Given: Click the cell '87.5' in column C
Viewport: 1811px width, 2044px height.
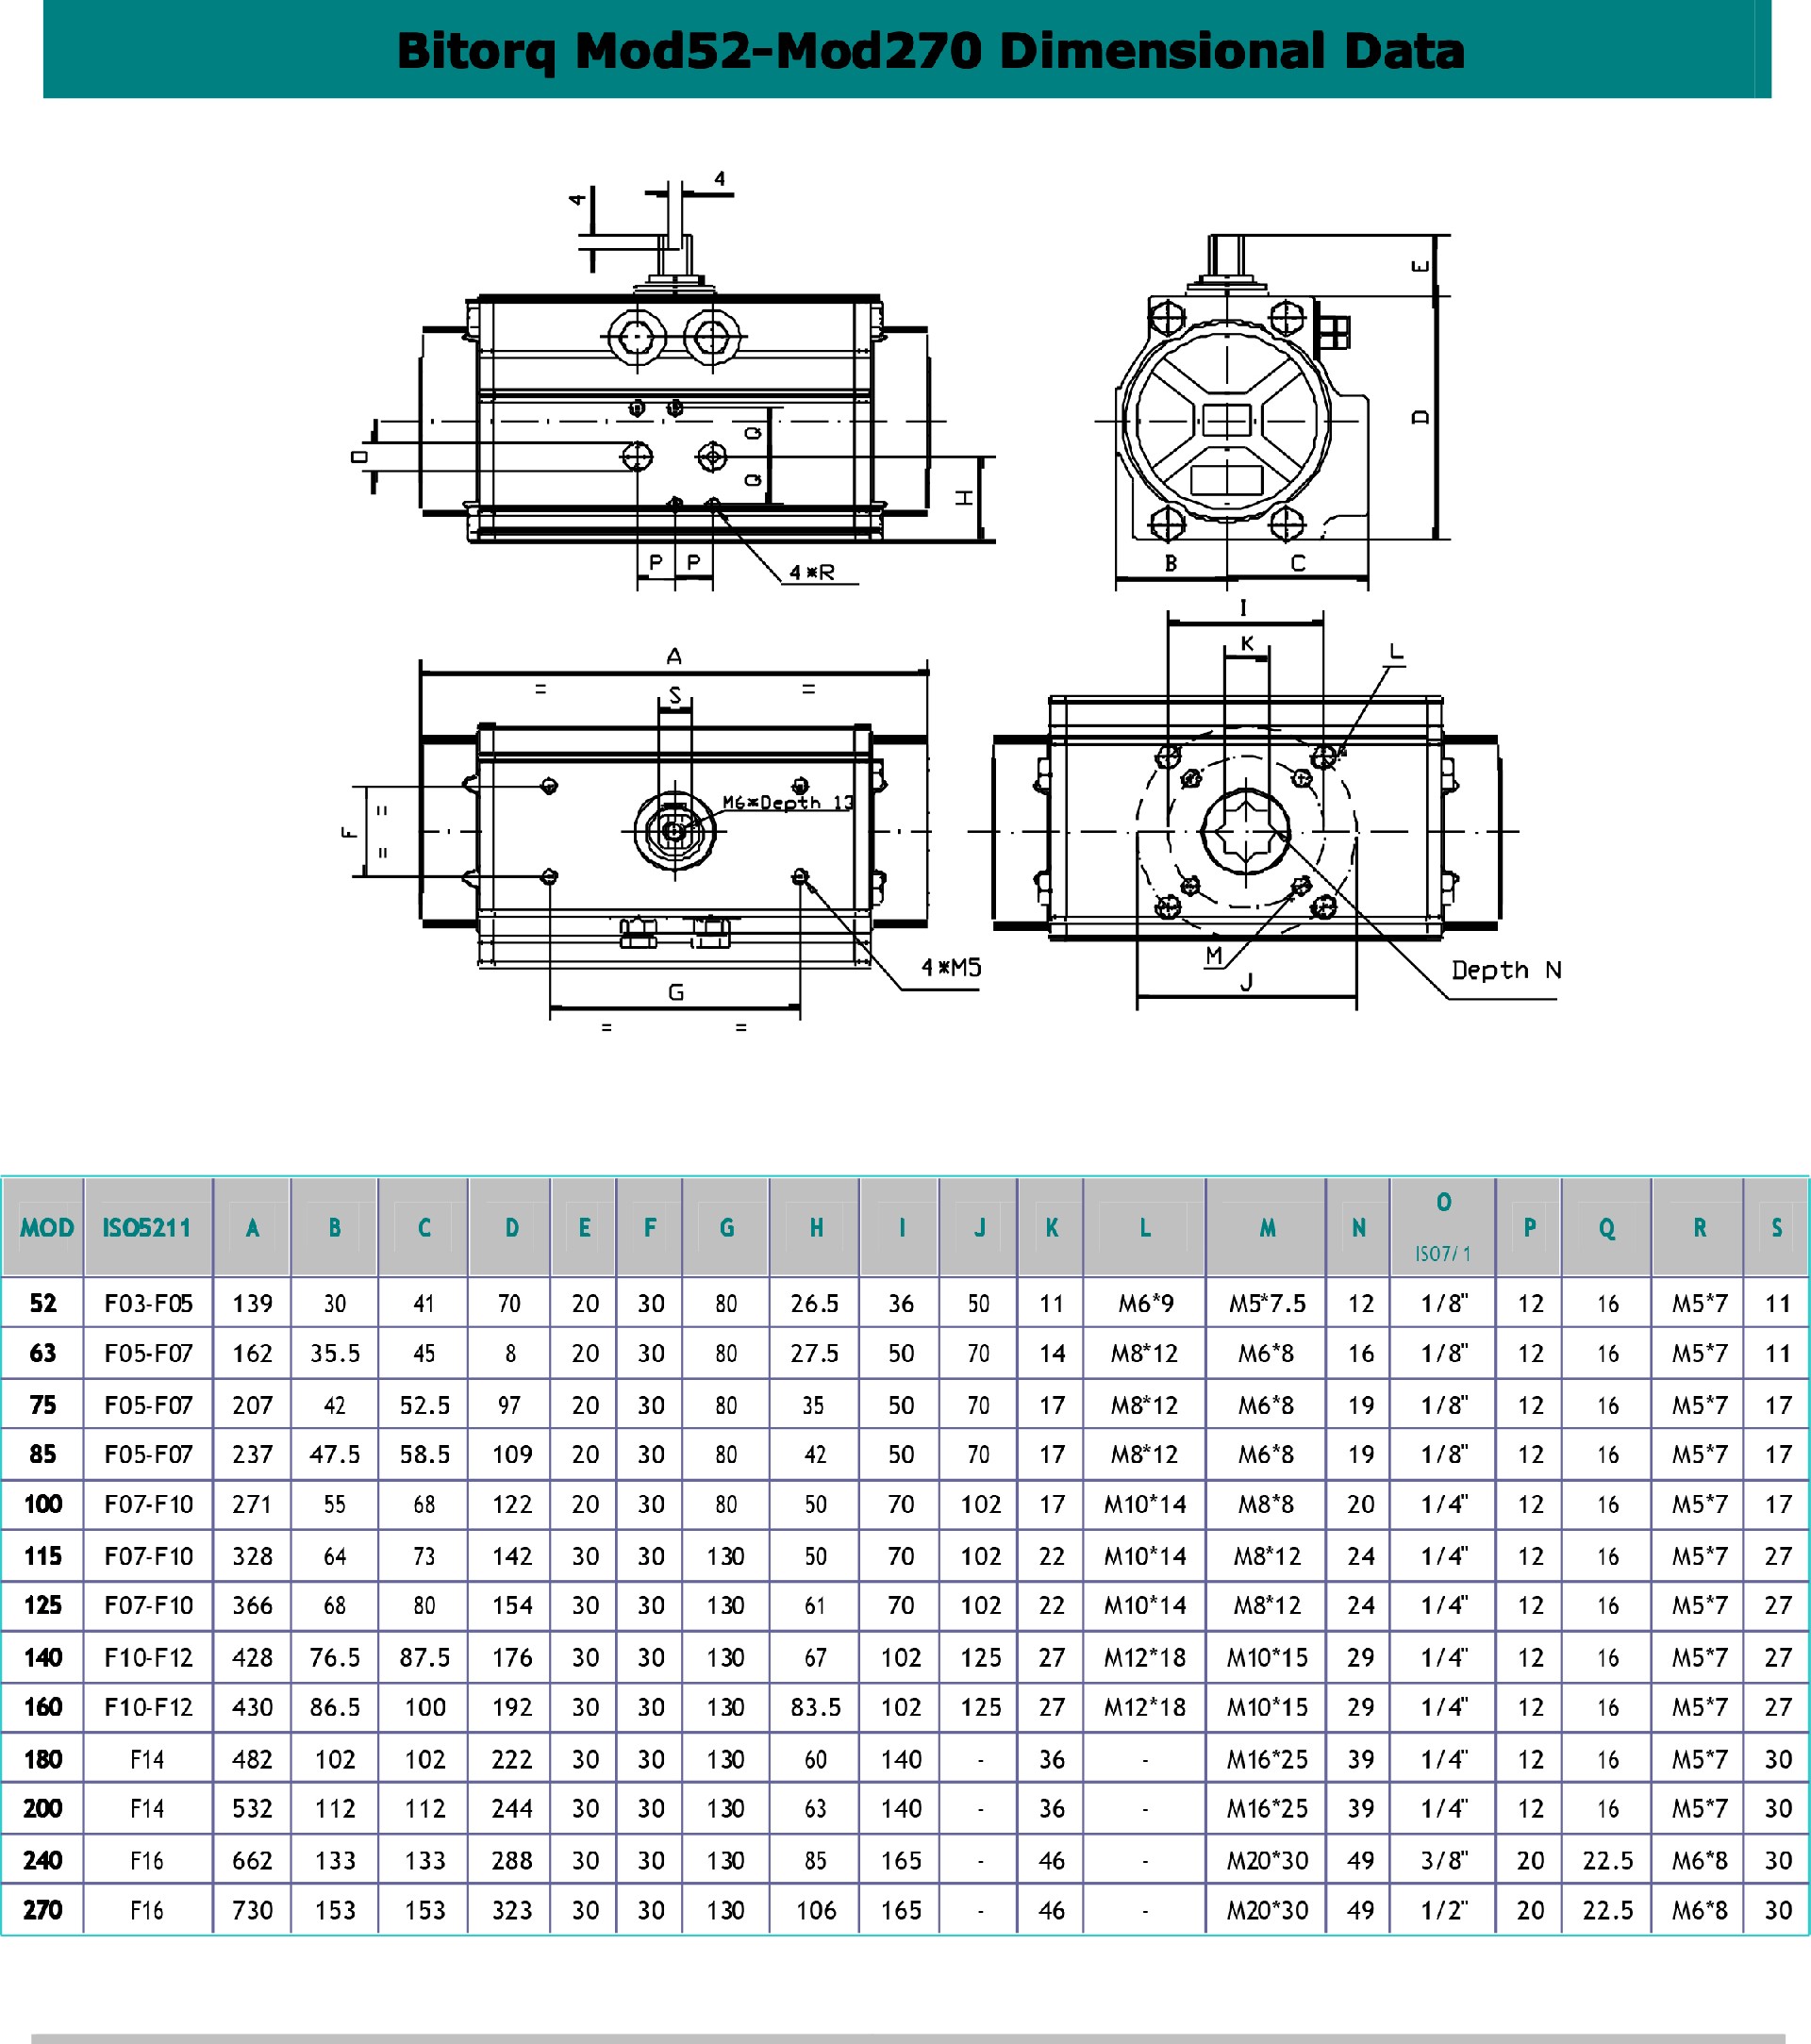Looking at the screenshot, I should (425, 1658).
